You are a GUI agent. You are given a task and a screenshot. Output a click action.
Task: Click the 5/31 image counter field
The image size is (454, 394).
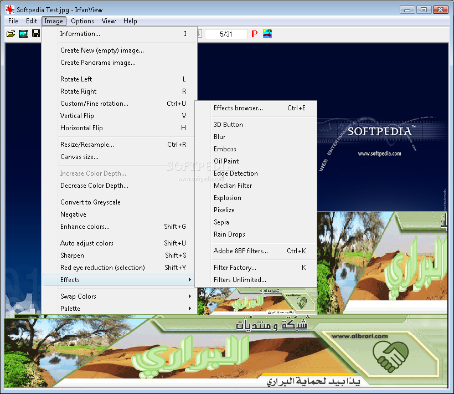click(226, 34)
